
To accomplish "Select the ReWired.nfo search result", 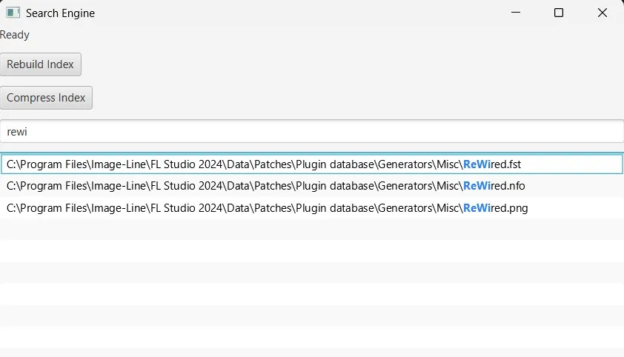I will 267,186.
